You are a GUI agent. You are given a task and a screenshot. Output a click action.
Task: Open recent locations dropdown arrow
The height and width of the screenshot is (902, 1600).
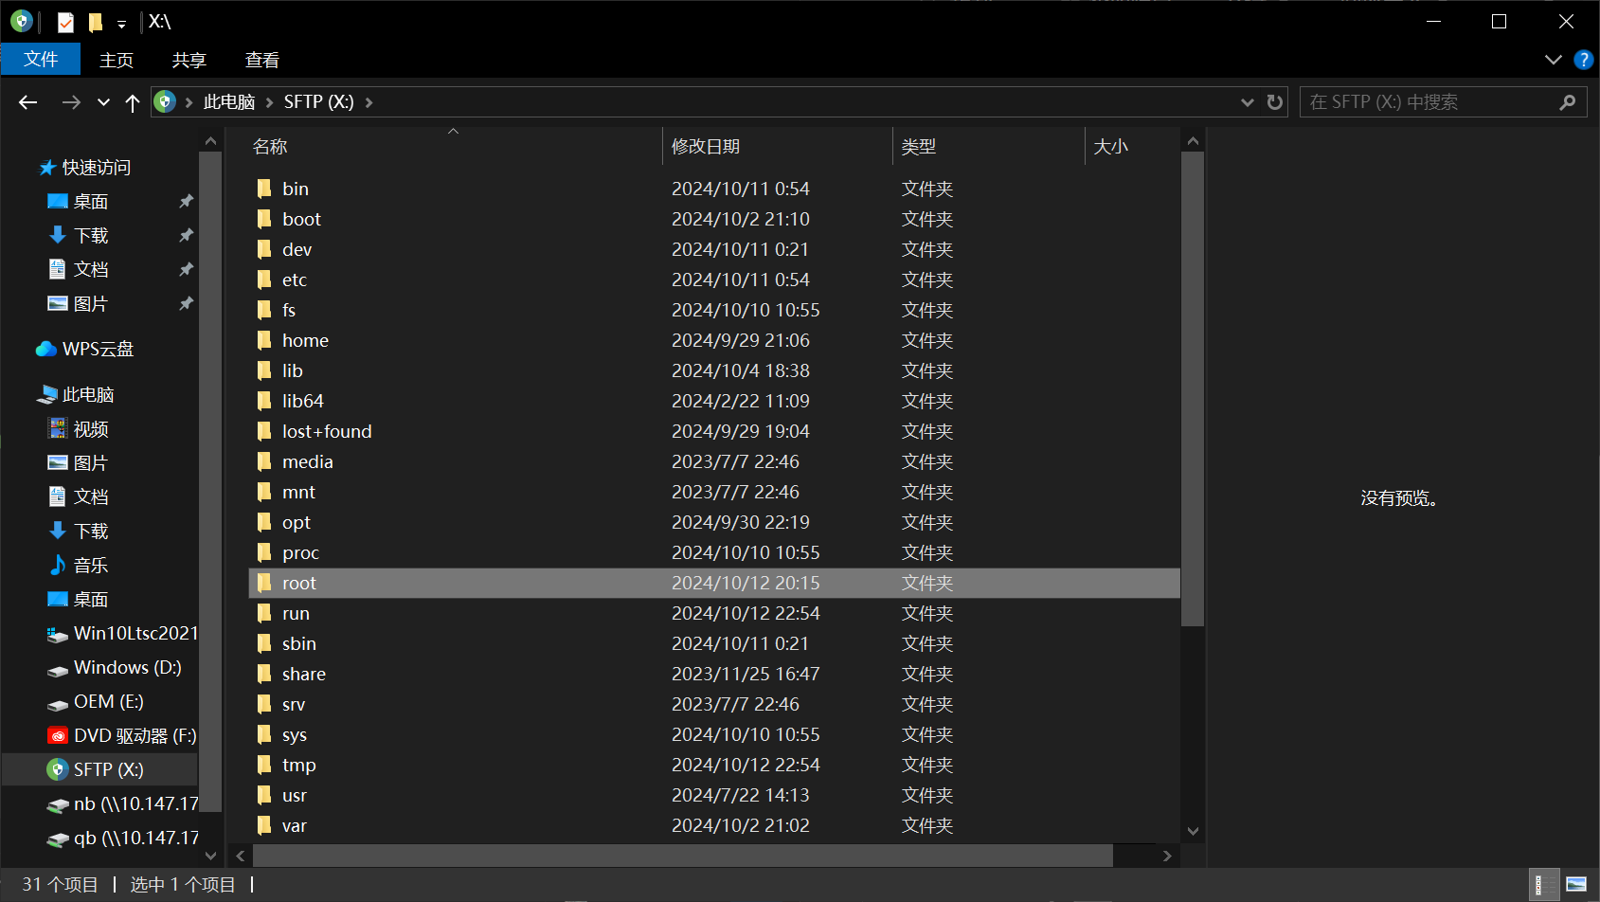point(103,102)
